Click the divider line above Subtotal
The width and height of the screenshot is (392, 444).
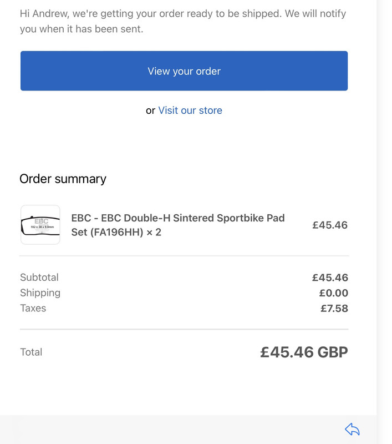[x=184, y=256]
